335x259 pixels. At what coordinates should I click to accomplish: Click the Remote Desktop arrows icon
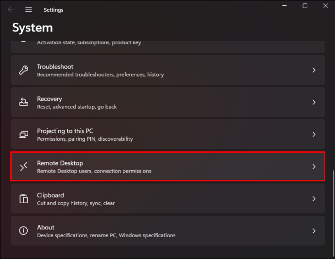[x=23, y=166]
